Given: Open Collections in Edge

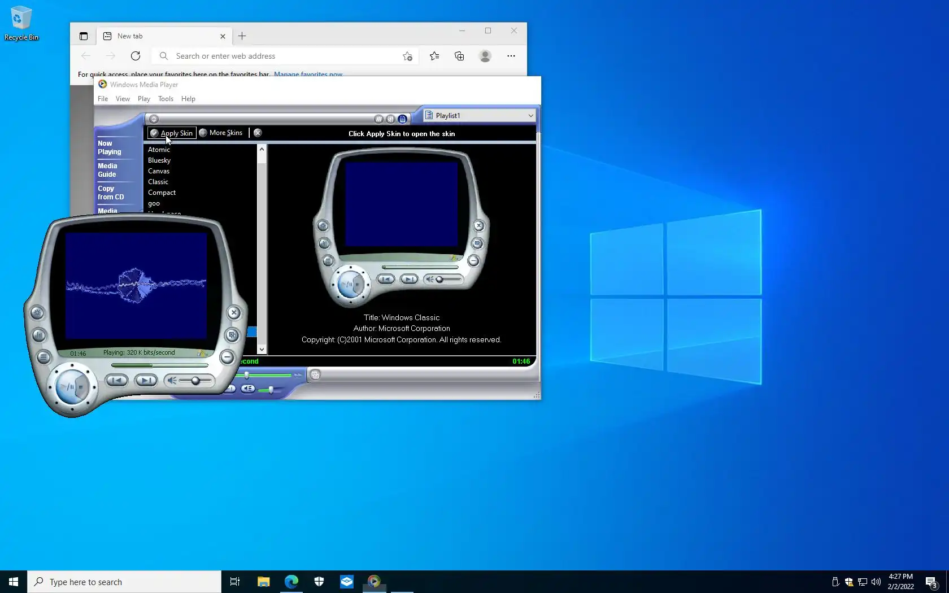Looking at the screenshot, I should 459,56.
